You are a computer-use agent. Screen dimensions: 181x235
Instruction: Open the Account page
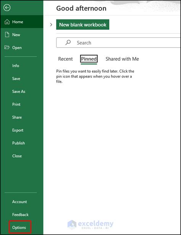[x=19, y=202]
